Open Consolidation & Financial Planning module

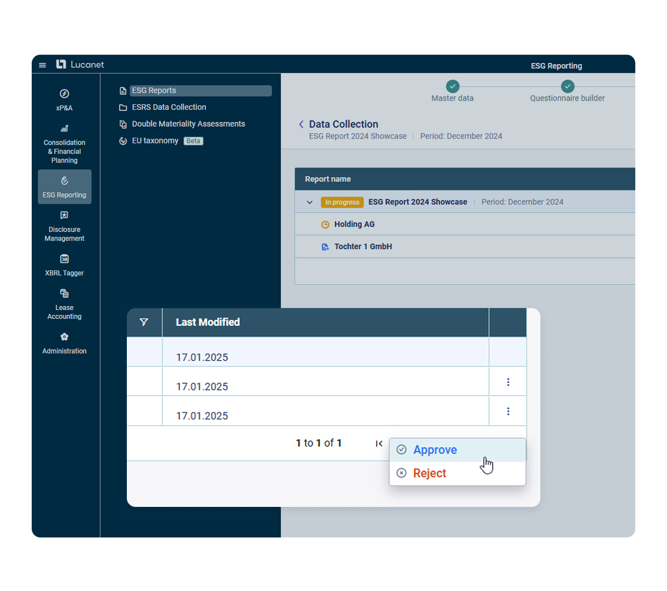(x=64, y=144)
